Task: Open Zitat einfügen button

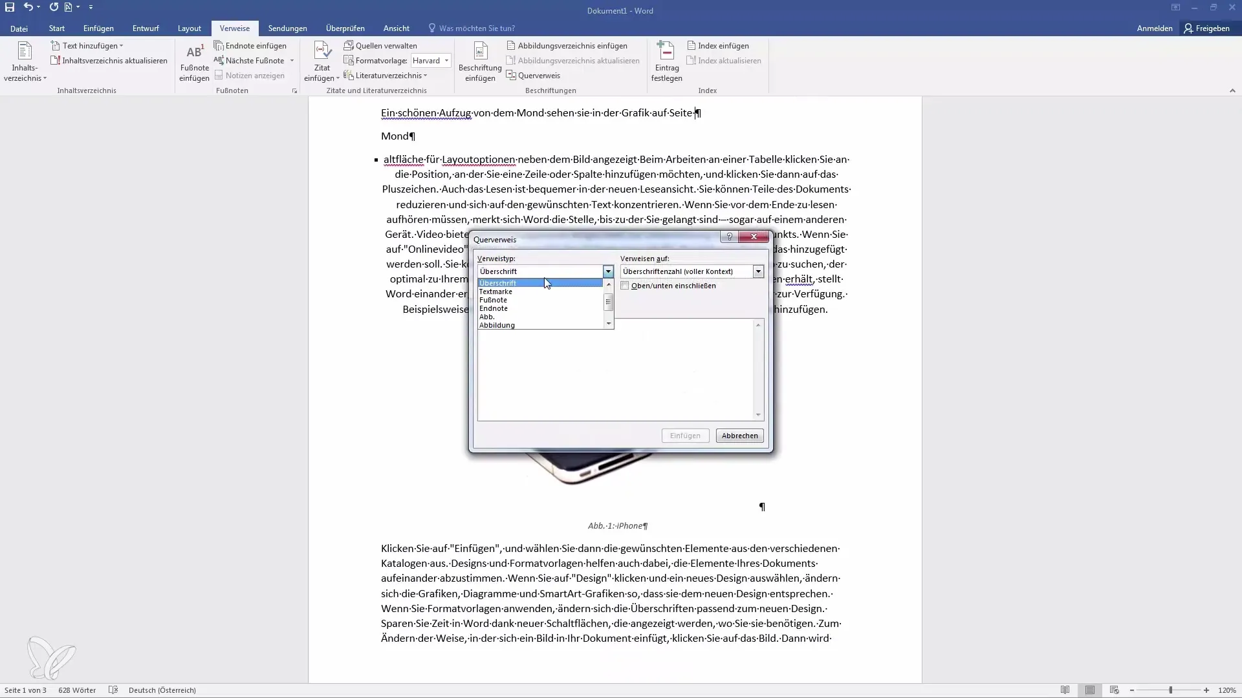Action: click(x=321, y=62)
